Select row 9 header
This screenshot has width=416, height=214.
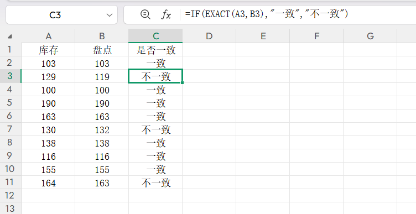(11, 155)
